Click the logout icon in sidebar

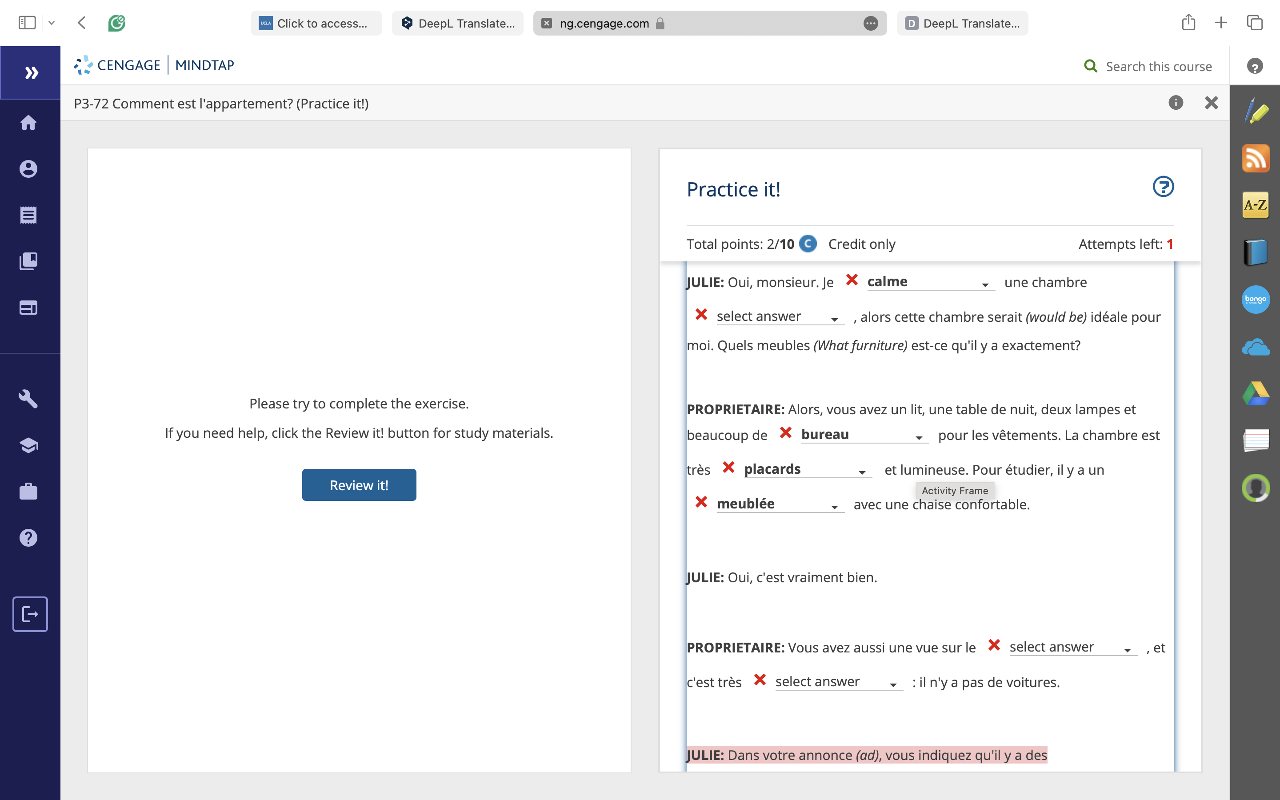(30, 614)
